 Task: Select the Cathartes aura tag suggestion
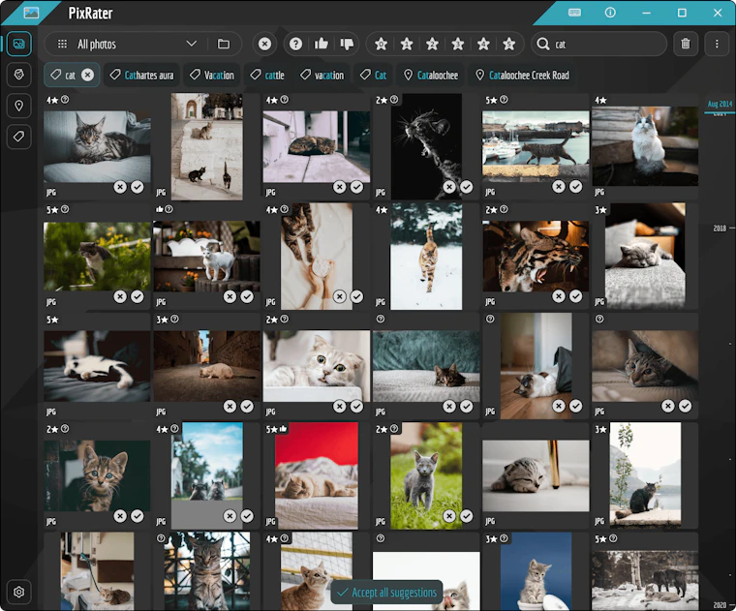pyautogui.click(x=142, y=76)
